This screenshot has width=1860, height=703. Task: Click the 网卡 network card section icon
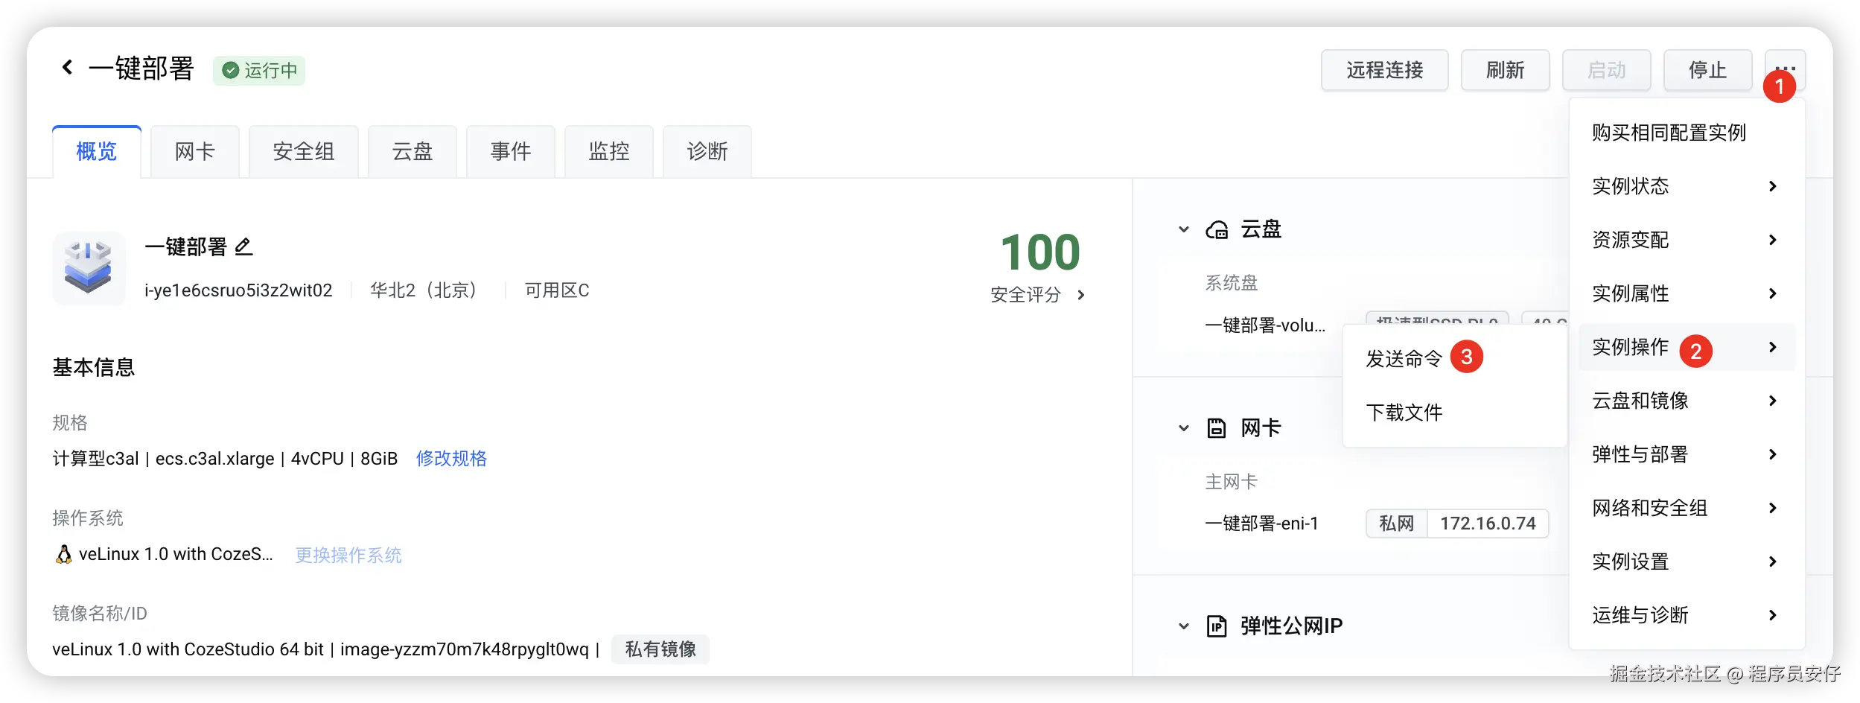tap(1216, 428)
